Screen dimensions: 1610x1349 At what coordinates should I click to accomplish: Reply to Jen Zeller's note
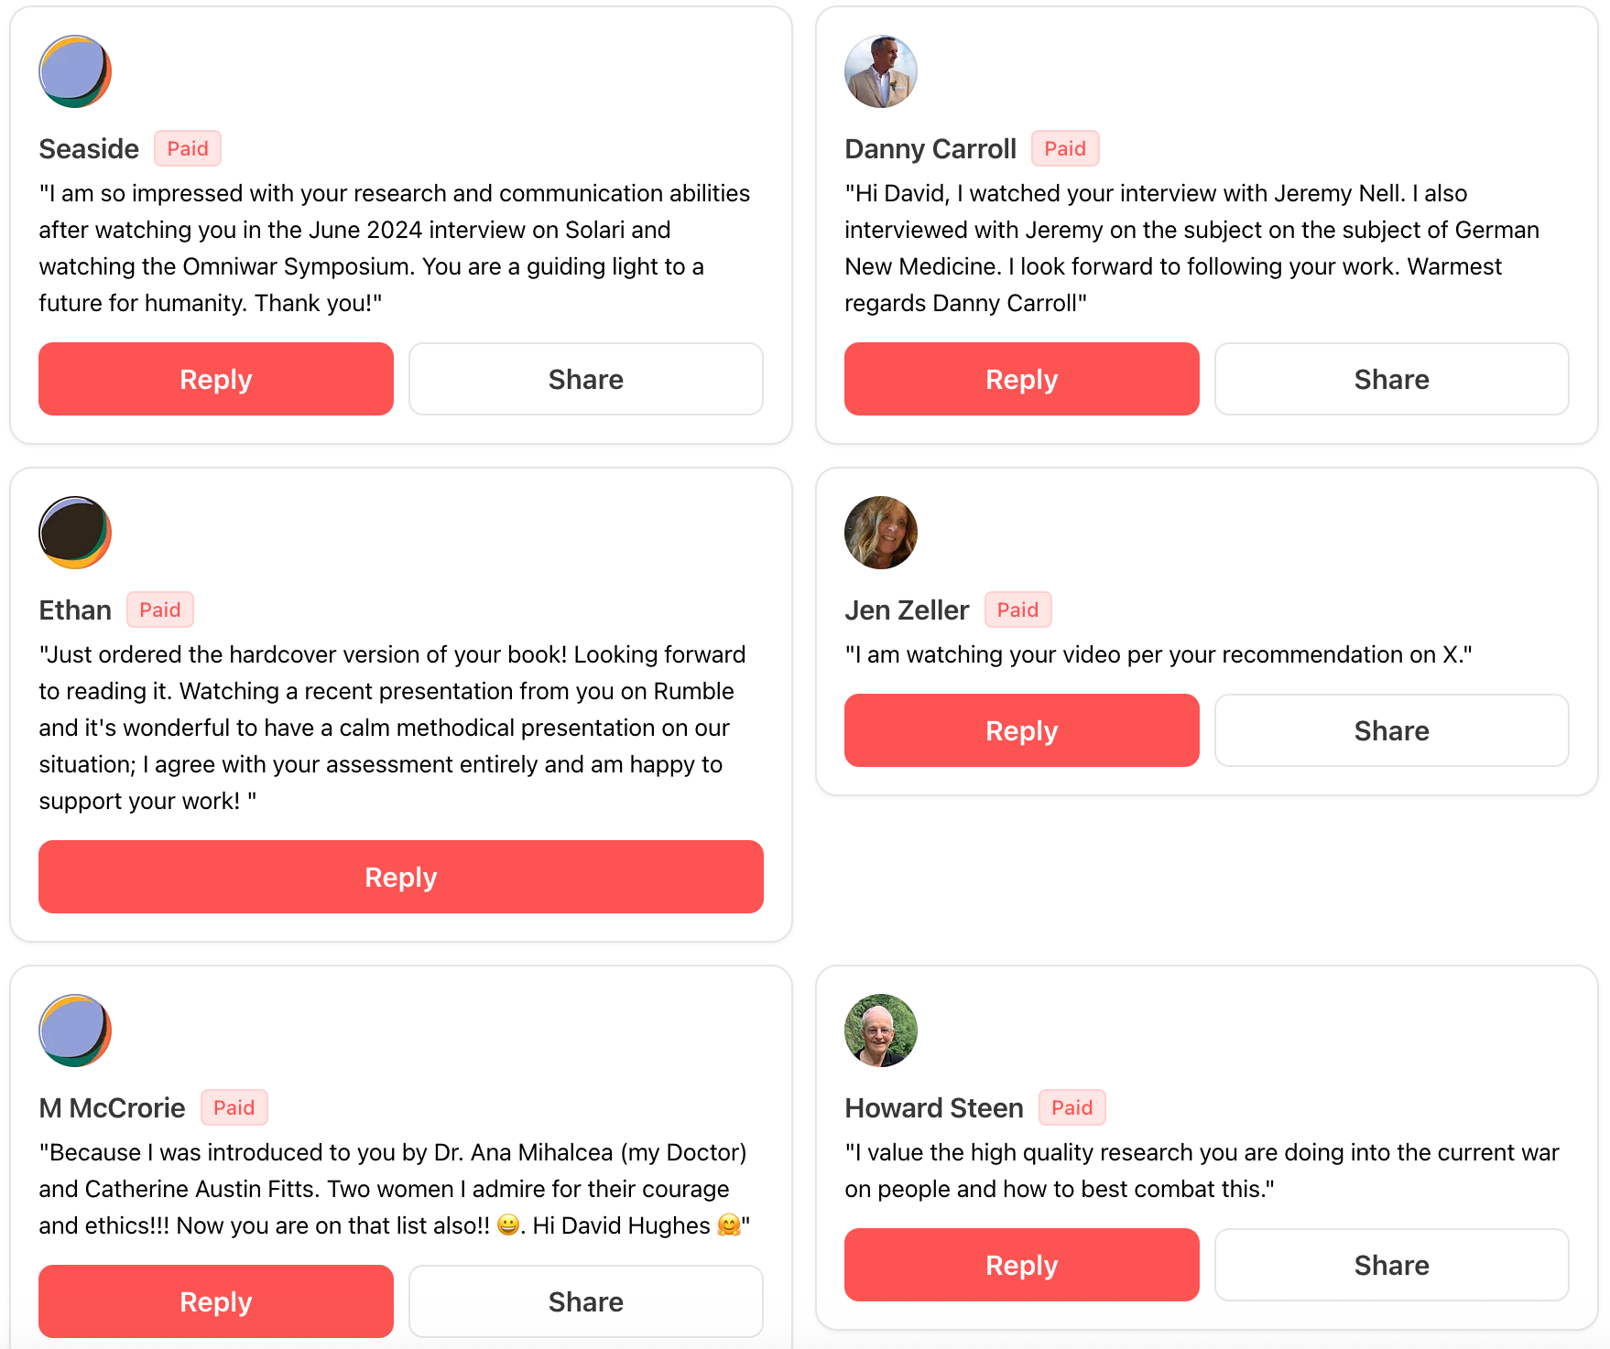click(1021, 730)
